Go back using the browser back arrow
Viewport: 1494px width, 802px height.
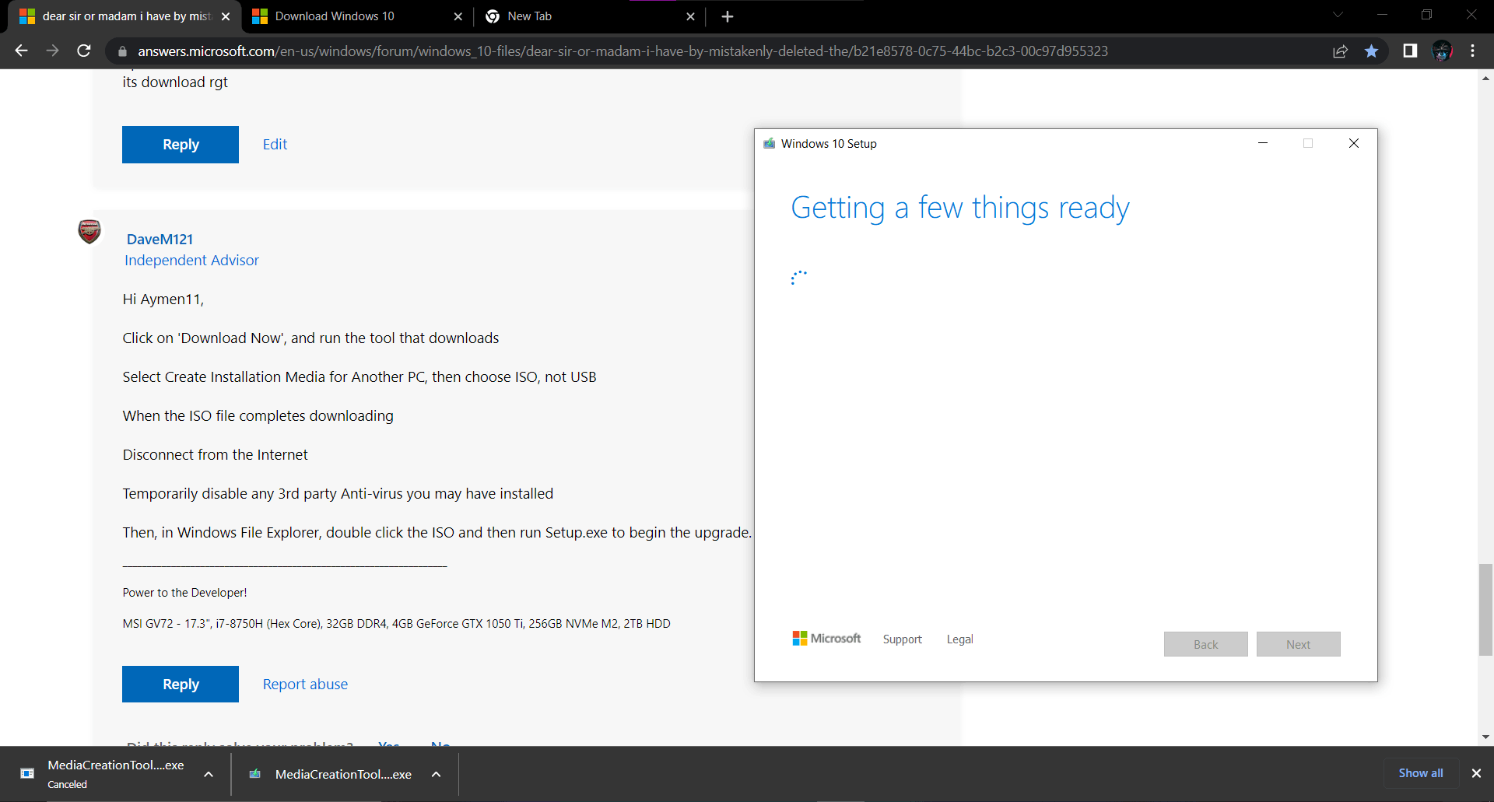tap(21, 51)
